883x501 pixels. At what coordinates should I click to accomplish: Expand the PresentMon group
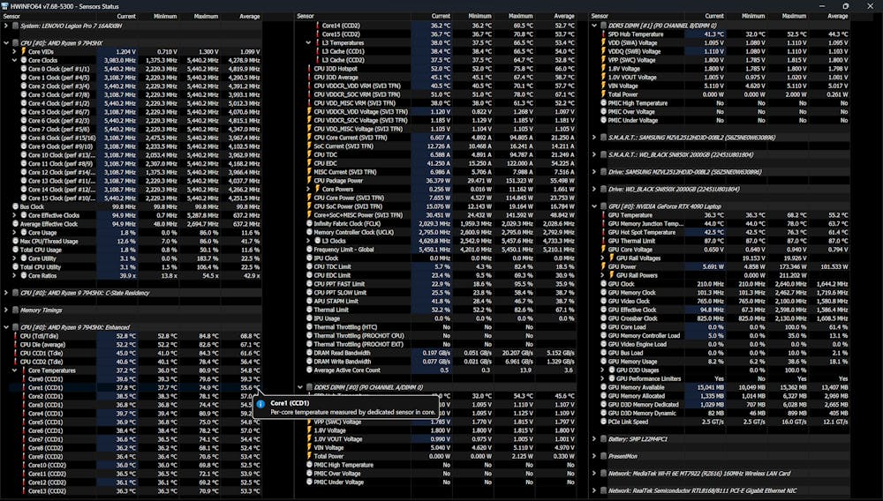pos(594,457)
